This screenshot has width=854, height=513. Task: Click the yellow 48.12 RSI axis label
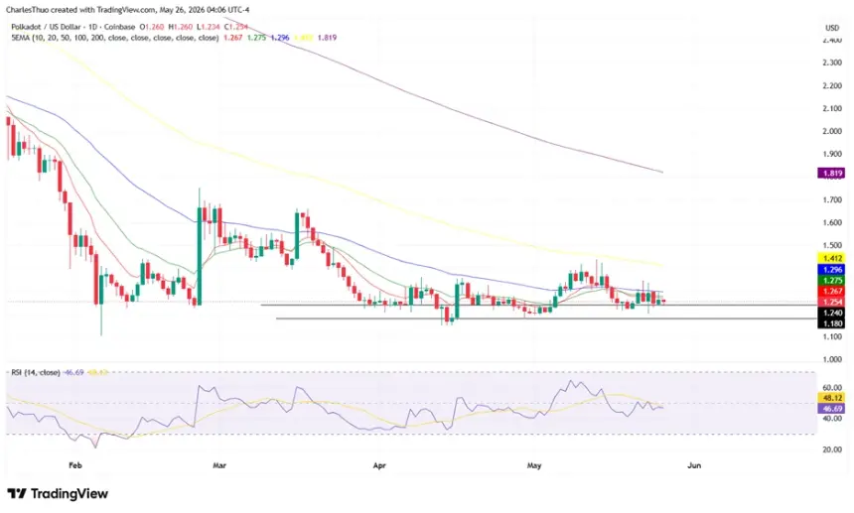click(x=832, y=398)
